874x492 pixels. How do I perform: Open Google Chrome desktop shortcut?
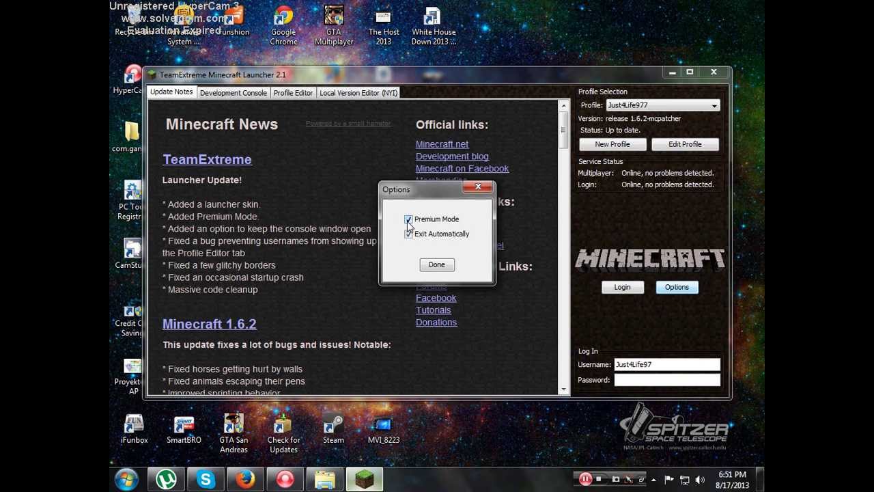pyautogui.click(x=283, y=26)
